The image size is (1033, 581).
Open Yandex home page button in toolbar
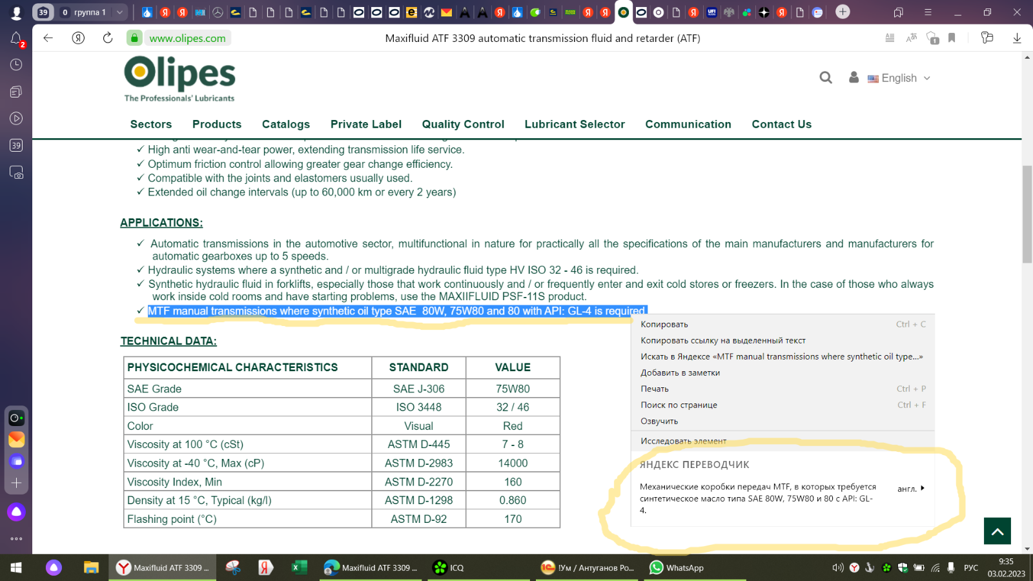point(78,38)
